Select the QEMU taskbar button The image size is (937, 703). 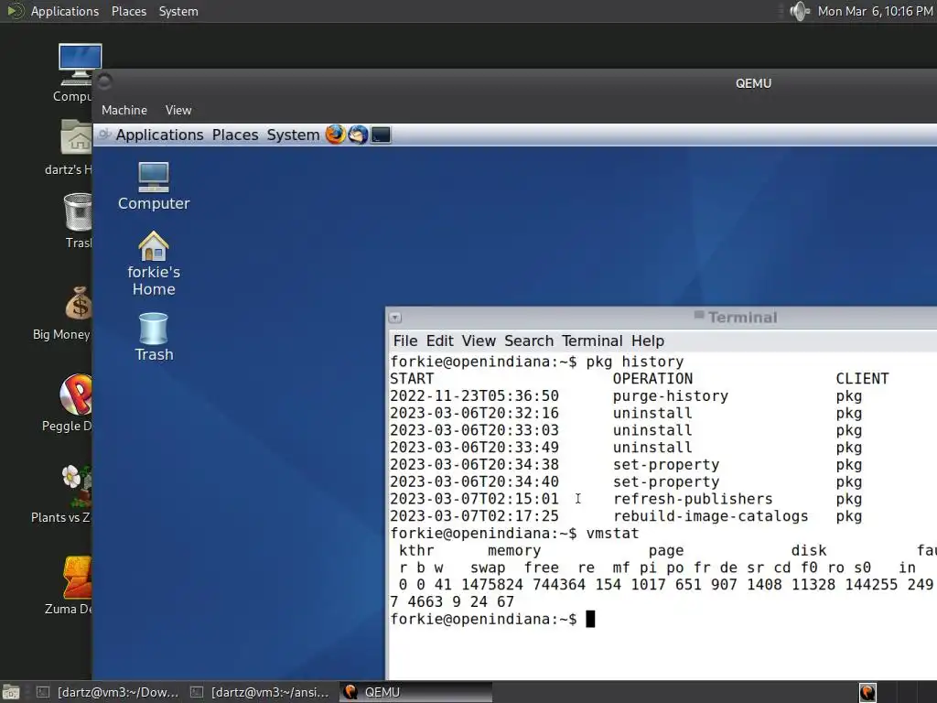(416, 692)
